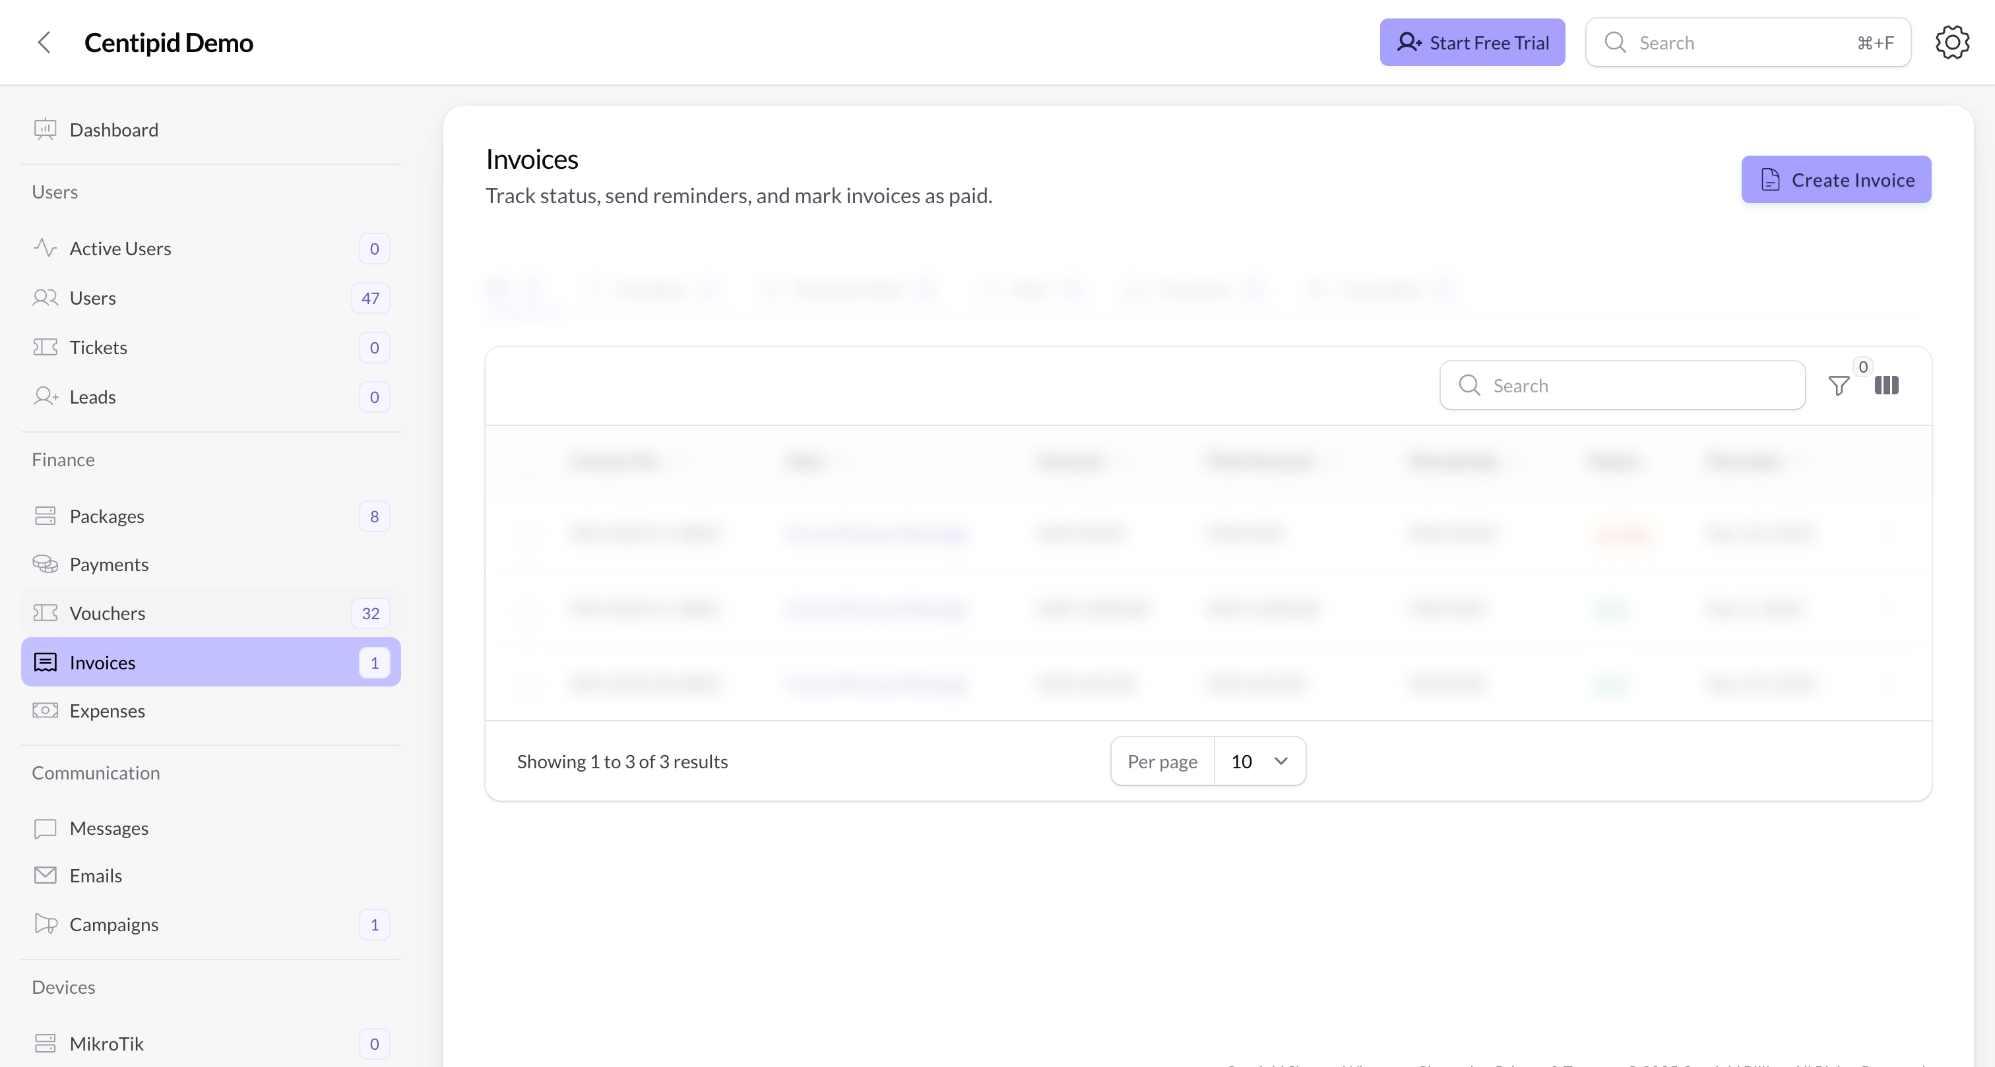Select the Vouchers icon in the sidebar
Viewport: 1995px width, 1067px height.
[x=44, y=613]
